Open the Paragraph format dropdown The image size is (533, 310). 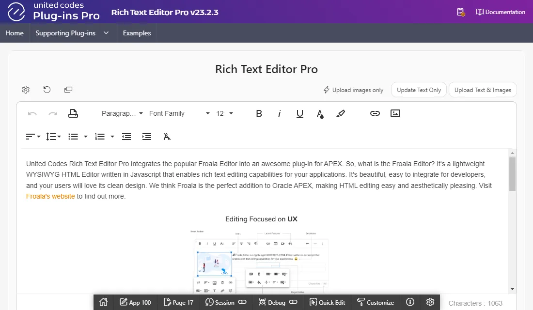pos(122,113)
